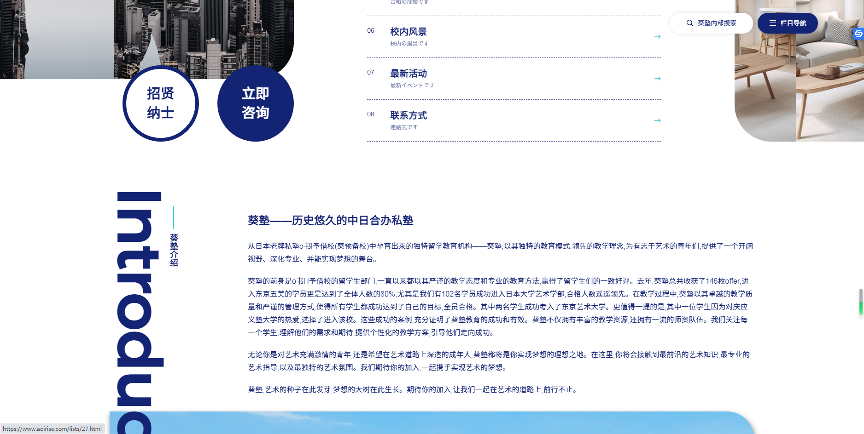Screen dimensions: 864x434
Task: Click the hamburger icon beside 栏目导航
Action: 772,23
